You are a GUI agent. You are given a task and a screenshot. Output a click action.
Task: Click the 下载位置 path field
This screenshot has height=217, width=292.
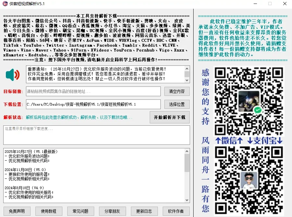(93, 104)
